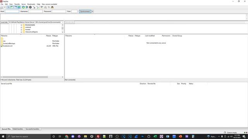Click the Windows Start button
Viewport: 248px width, 139px height.
tap(3, 136)
